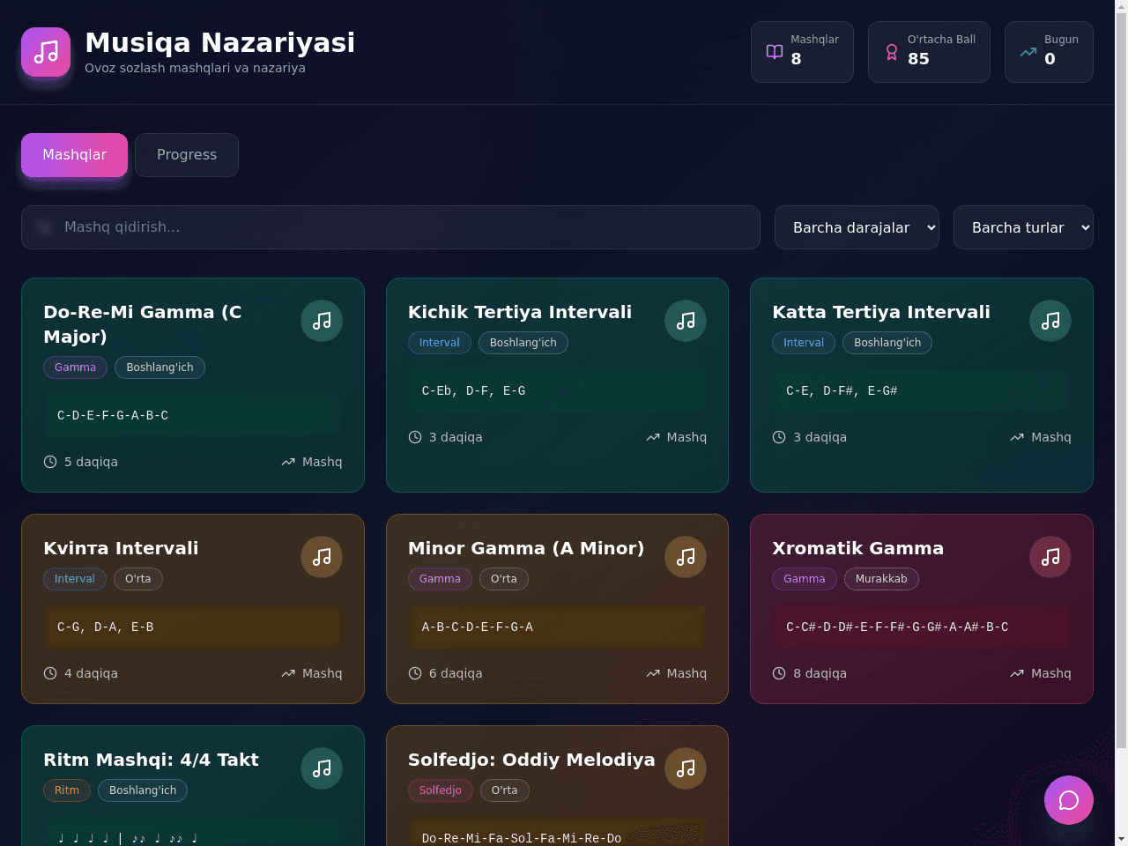Click Gamma tag on Do-Re-Mi Gamma card
Screen dimensions: 1128x846
(75, 367)
